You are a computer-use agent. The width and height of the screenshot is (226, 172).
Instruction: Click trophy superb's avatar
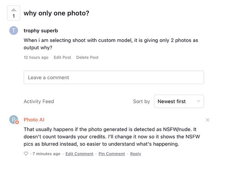coord(14,31)
